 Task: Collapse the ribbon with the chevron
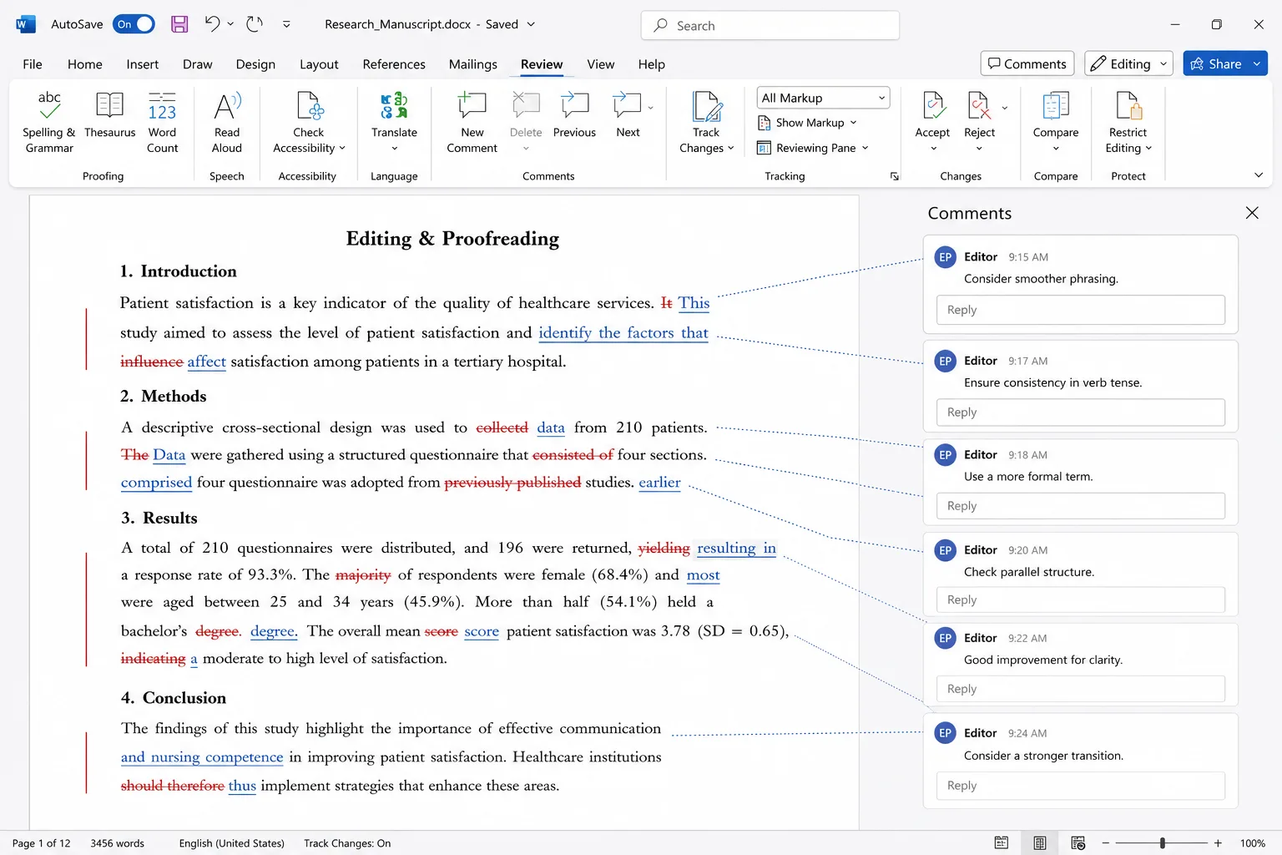1259,175
